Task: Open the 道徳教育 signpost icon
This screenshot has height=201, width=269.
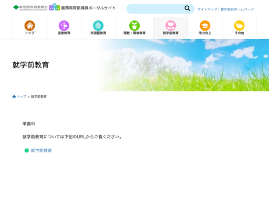Action: click(64, 26)
